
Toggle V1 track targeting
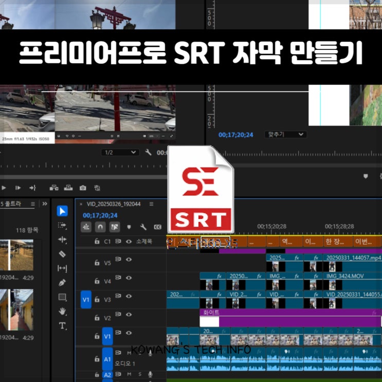click(107, 336)
